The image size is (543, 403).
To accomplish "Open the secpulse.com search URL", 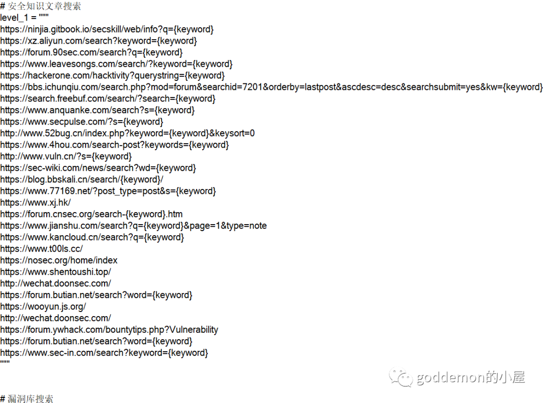I will click(x=81, y=122).
